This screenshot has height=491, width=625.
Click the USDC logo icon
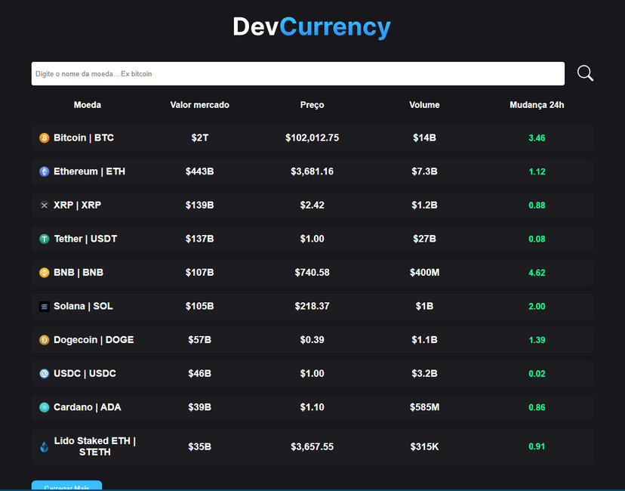pos(45,374)
